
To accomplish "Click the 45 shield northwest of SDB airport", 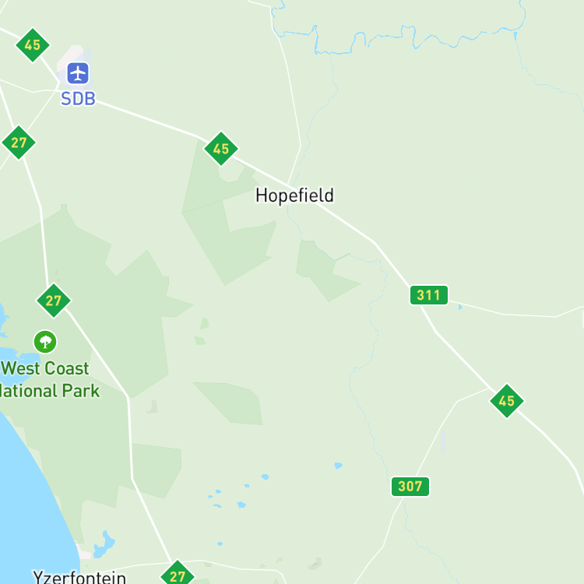I will (33, 45).
